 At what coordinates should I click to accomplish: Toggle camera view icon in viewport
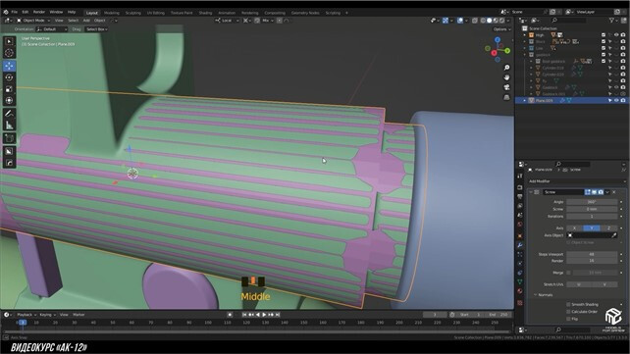(x=506, y=87)
